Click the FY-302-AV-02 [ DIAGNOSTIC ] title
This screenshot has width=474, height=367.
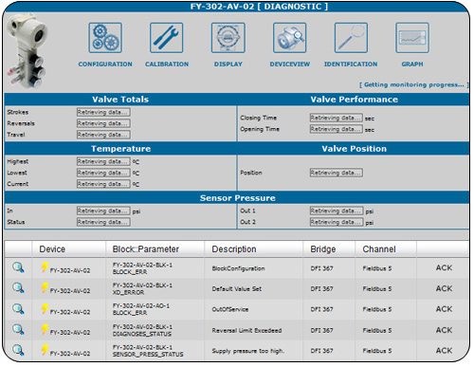[x=259, y=7]
